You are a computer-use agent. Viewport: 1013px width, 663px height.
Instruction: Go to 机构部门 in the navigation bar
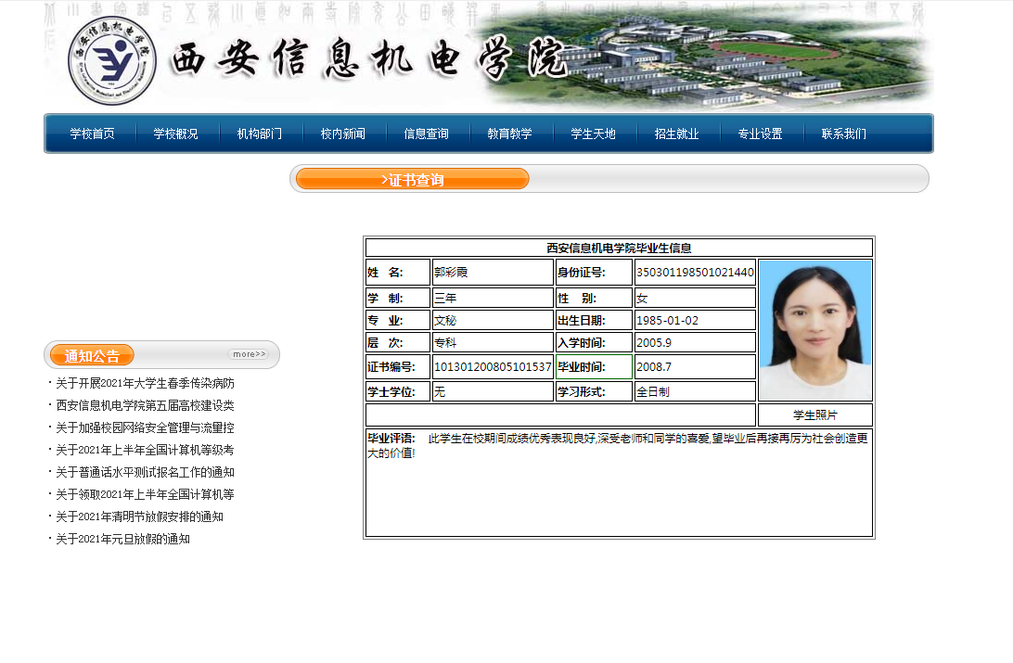[x=259, y=134]
